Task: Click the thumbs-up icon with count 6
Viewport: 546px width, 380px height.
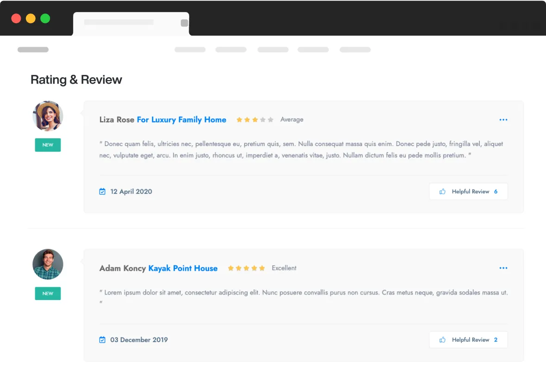Action: click(442, 191)
